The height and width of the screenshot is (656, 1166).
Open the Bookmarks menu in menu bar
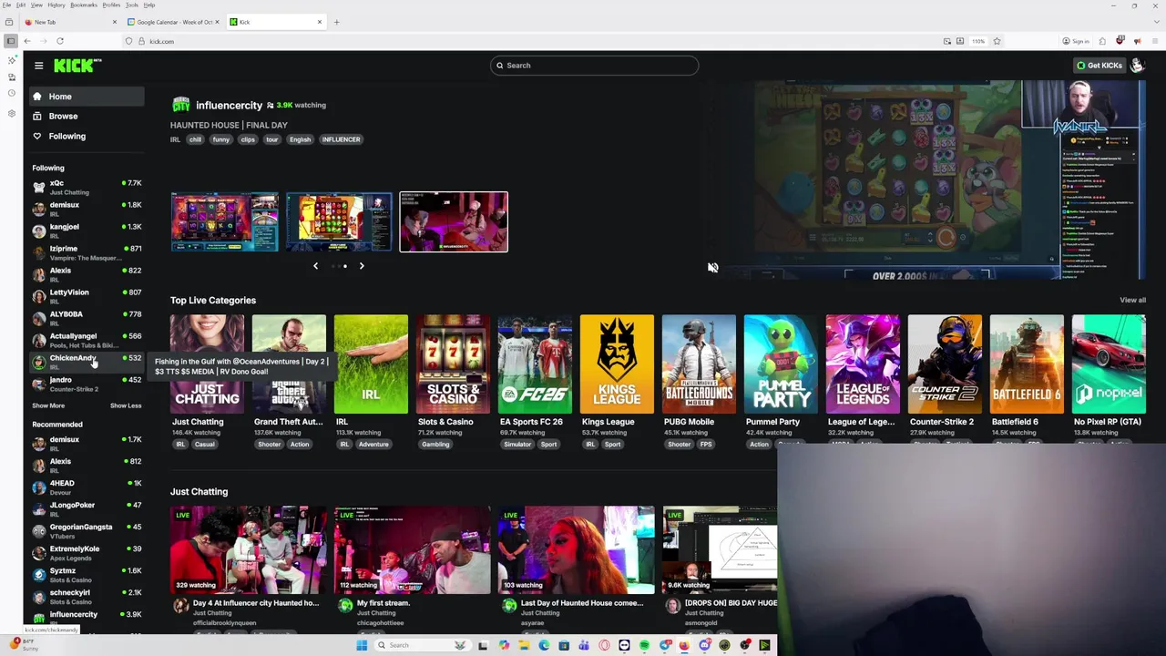pos(83,5)
